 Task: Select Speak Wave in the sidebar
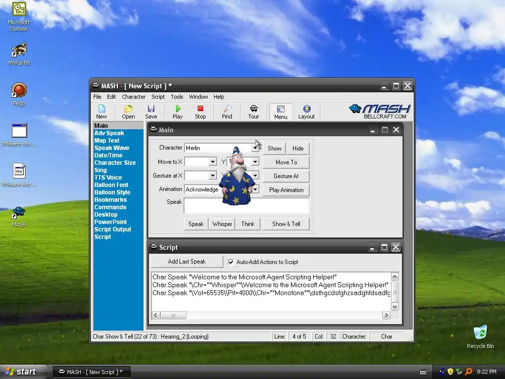pos(112,148)
